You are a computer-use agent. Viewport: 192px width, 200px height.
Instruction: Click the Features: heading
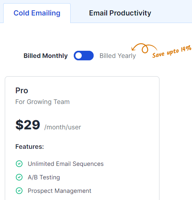tap(30, 146)
